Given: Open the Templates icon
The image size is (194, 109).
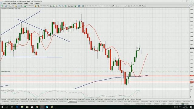Looking at the screenshot, I should pyautogui.click(x=83, y=6).
